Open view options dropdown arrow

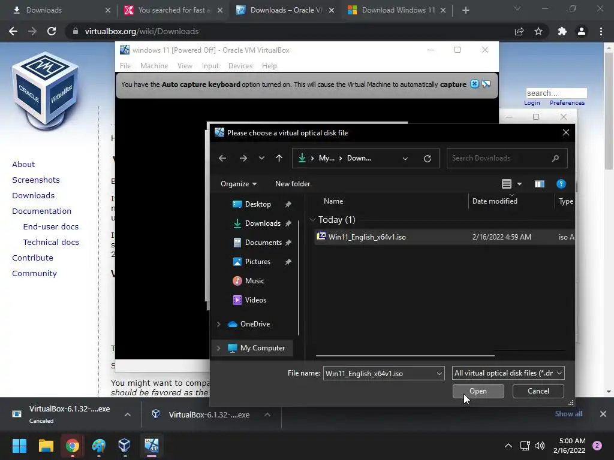coord(520,184)
